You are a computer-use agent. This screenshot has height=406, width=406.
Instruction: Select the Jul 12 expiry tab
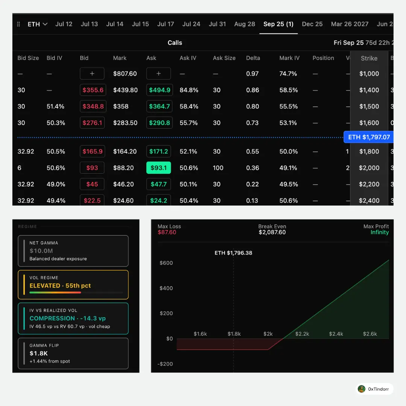(x=64, y=24)
